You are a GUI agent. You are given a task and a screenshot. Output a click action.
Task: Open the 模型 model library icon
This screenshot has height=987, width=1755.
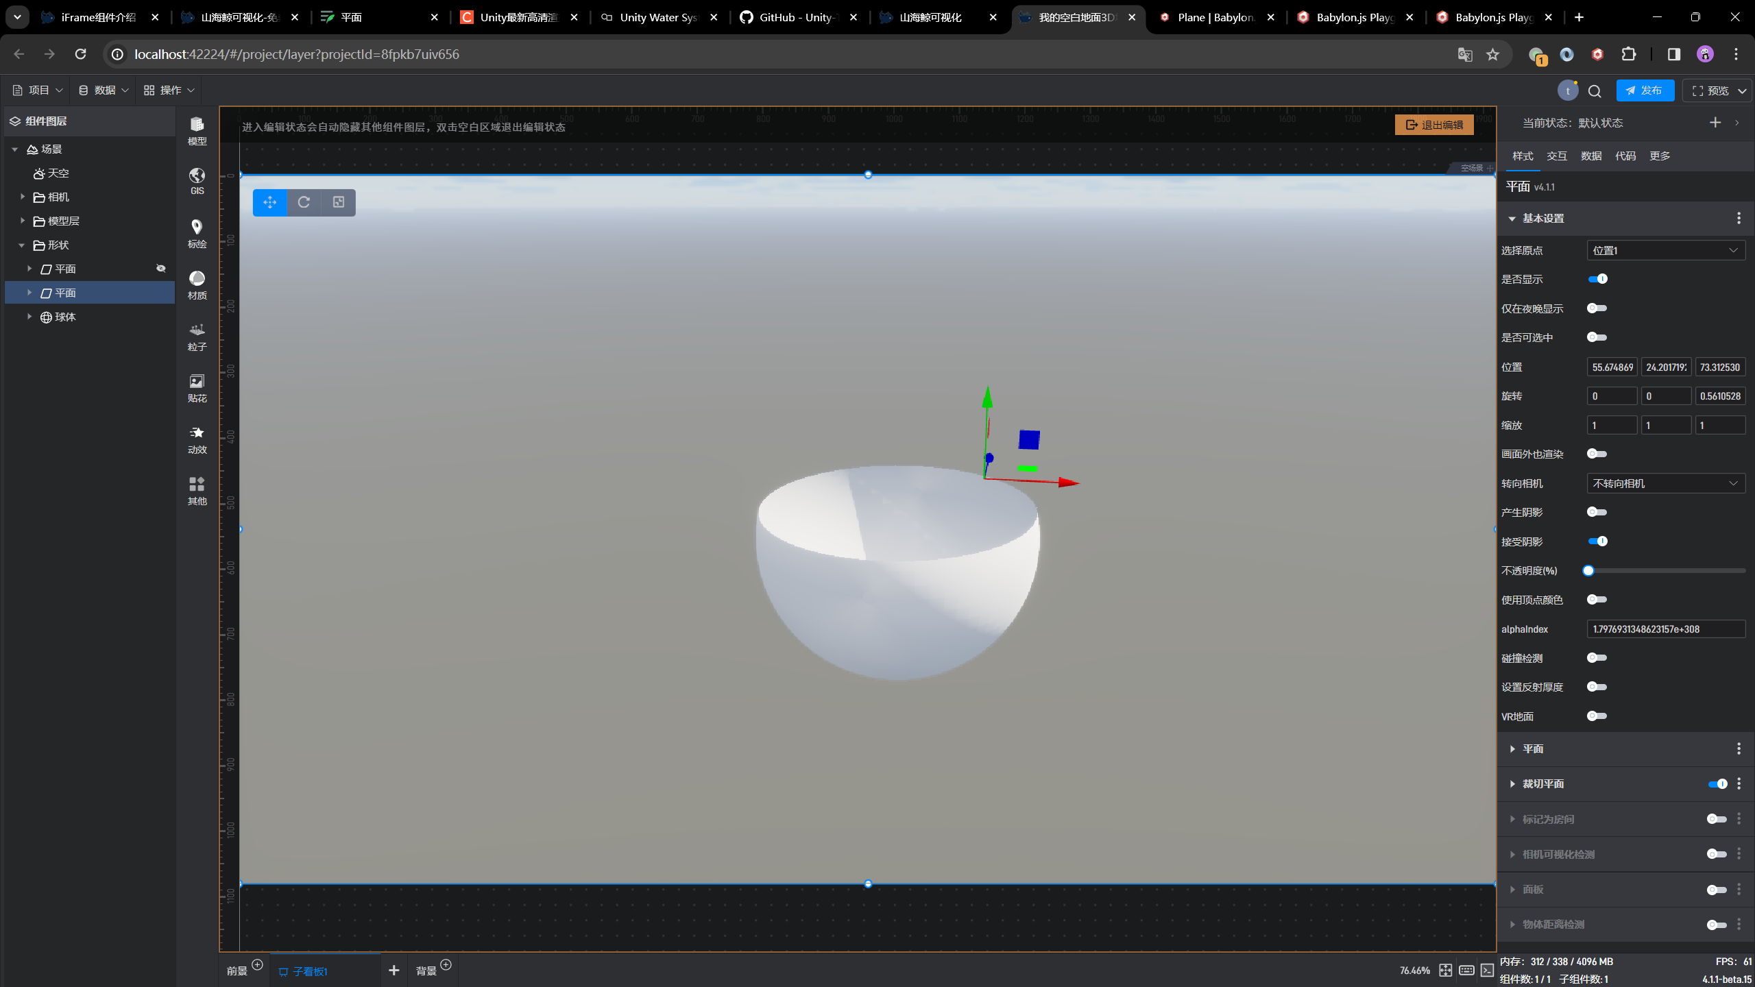coord(197,130)
